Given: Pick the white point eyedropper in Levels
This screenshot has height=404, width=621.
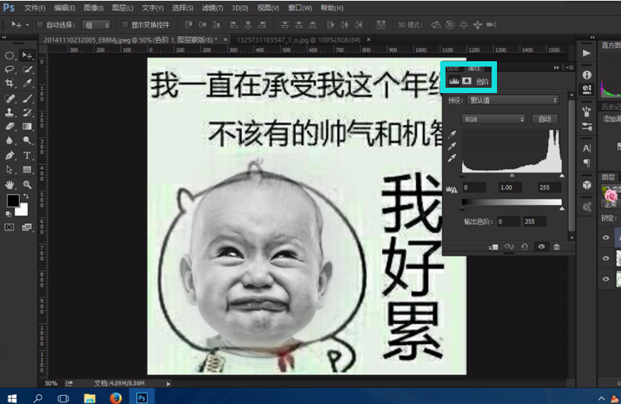Looking at the screenshot, I should pyautogui.click(x=452, y=158).
